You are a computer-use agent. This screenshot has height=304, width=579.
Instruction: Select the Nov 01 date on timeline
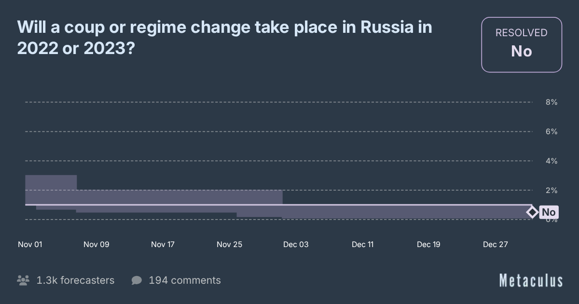tap(30, 244)
